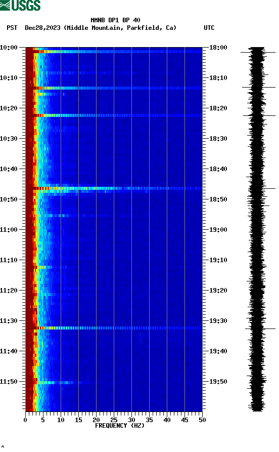Click the 'PST' timezone label
279x452 pixels.
tap(12, 28)
